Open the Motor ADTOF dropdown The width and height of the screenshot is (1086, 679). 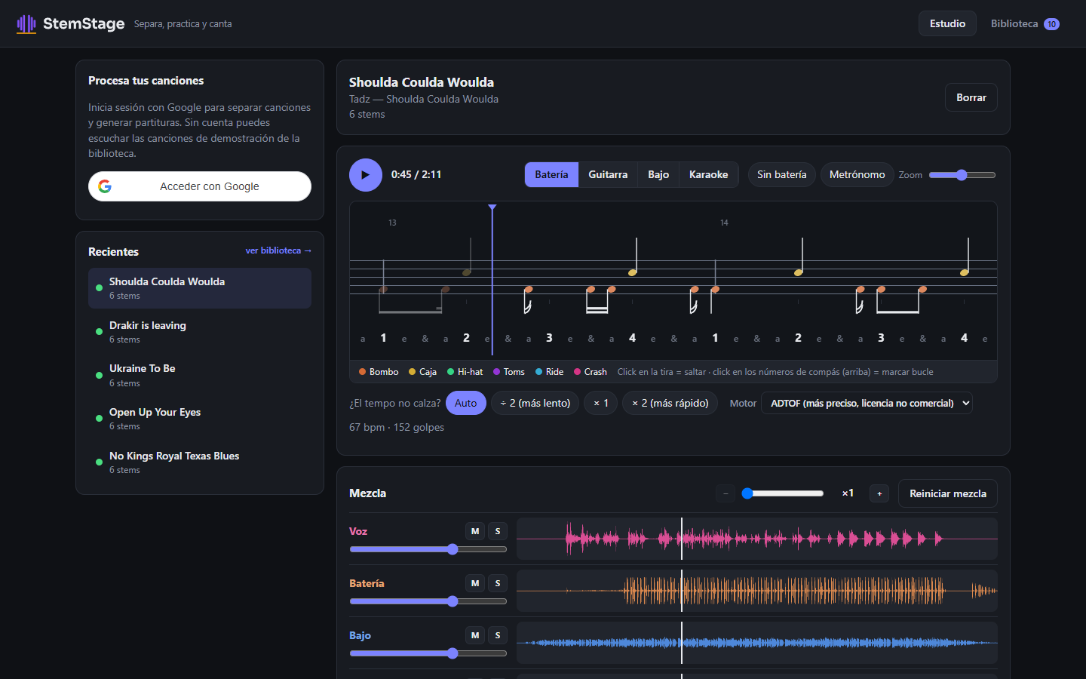coord(867,403)
